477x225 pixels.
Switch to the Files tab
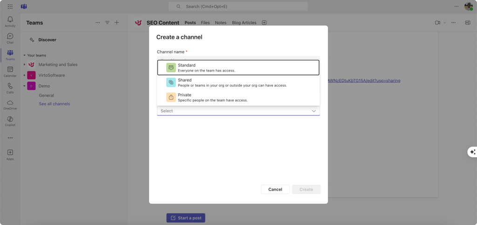[205, 23]
